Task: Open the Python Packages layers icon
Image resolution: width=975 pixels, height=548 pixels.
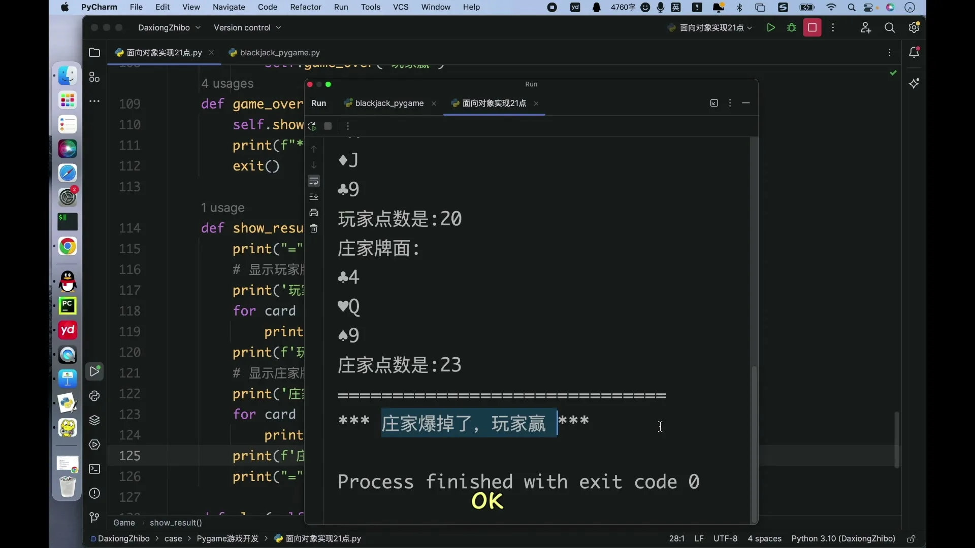Action: (x=94, y=420)
